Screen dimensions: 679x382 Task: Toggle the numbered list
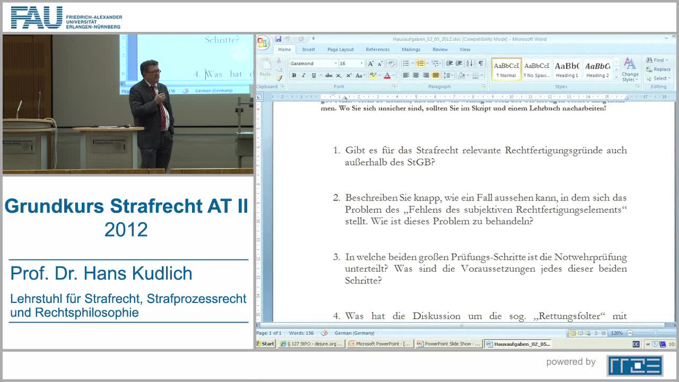(x=421, y=63)
